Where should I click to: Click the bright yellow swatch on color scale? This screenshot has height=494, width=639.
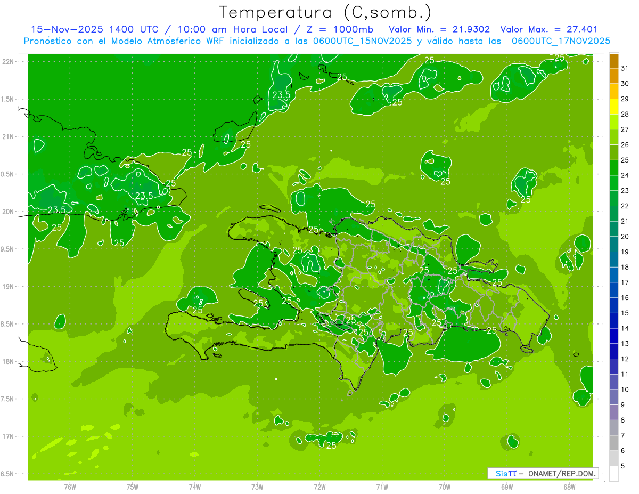(x=614, y=107)
